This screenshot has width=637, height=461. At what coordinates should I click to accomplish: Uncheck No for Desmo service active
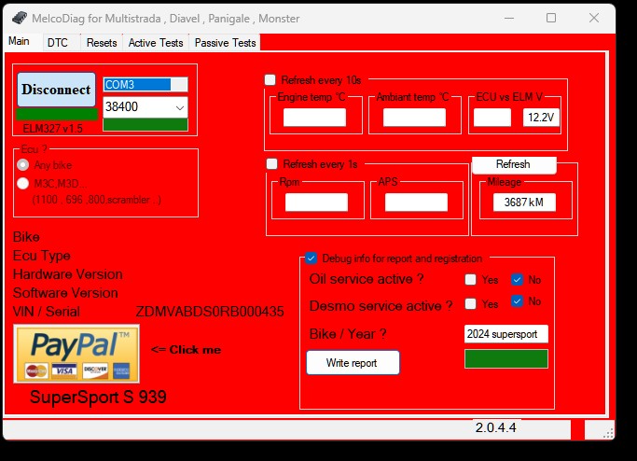coord(517,301)
